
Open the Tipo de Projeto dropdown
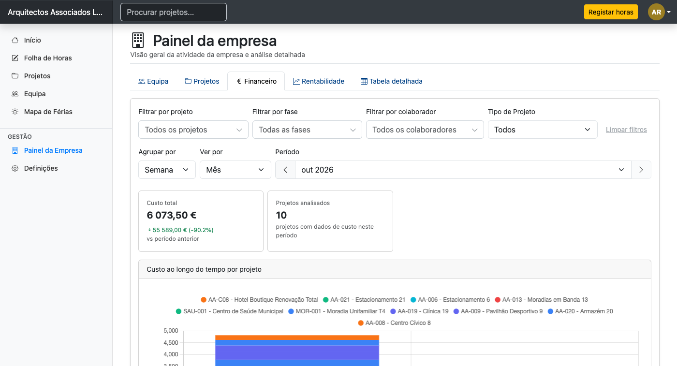pyautogui.click(x=543, y=130)
